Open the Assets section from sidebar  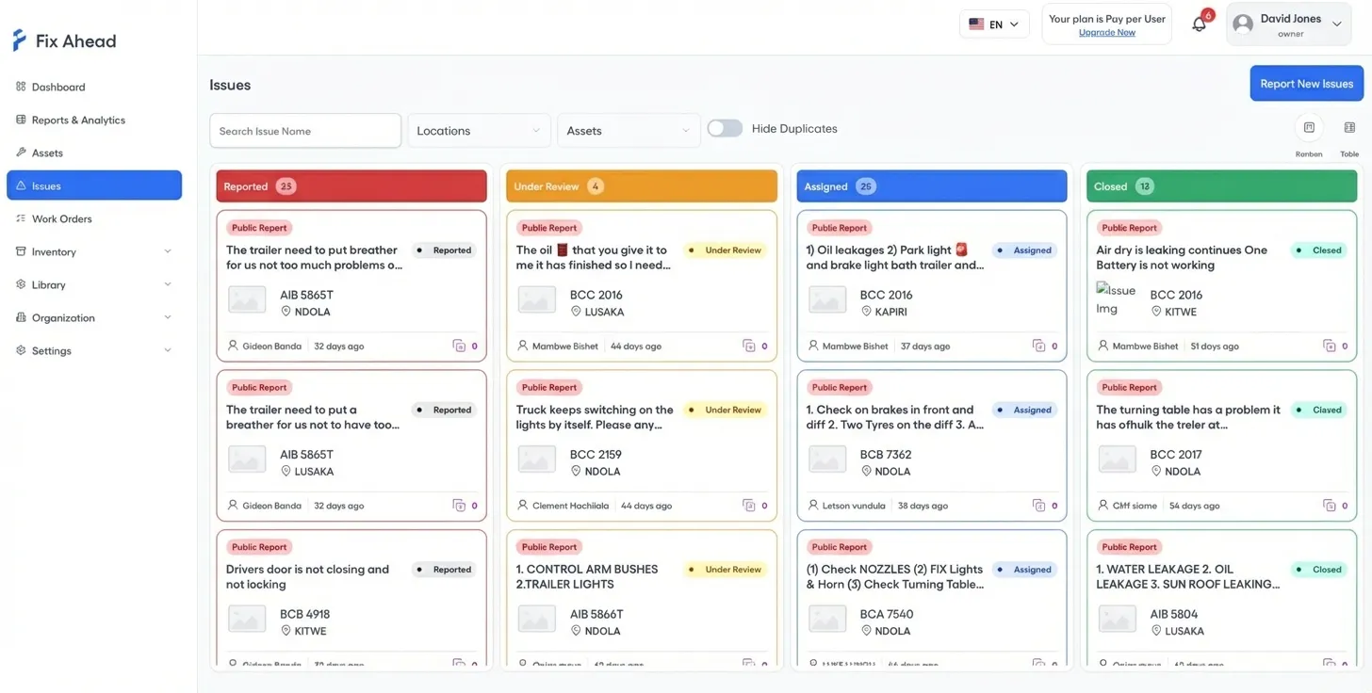[50, 153]
